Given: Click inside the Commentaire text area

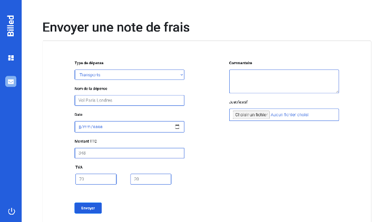Looking at the screenshot, I should (x=284, y=82).
